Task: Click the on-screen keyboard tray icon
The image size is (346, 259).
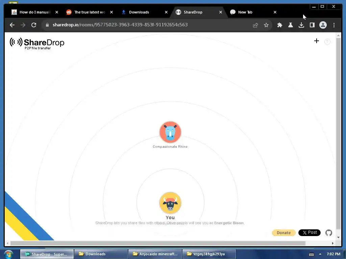Action: [311, 254]
